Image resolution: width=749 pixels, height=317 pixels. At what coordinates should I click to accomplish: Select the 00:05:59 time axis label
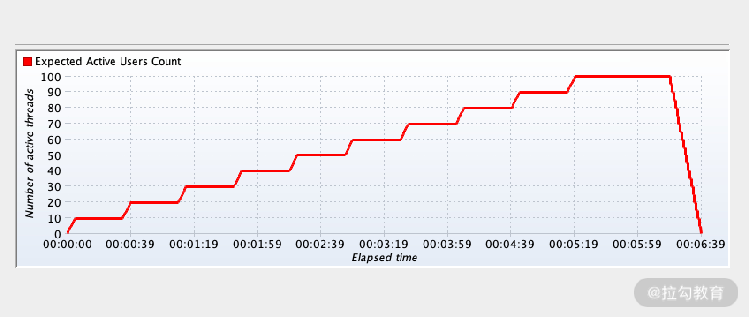click(637, 245)
